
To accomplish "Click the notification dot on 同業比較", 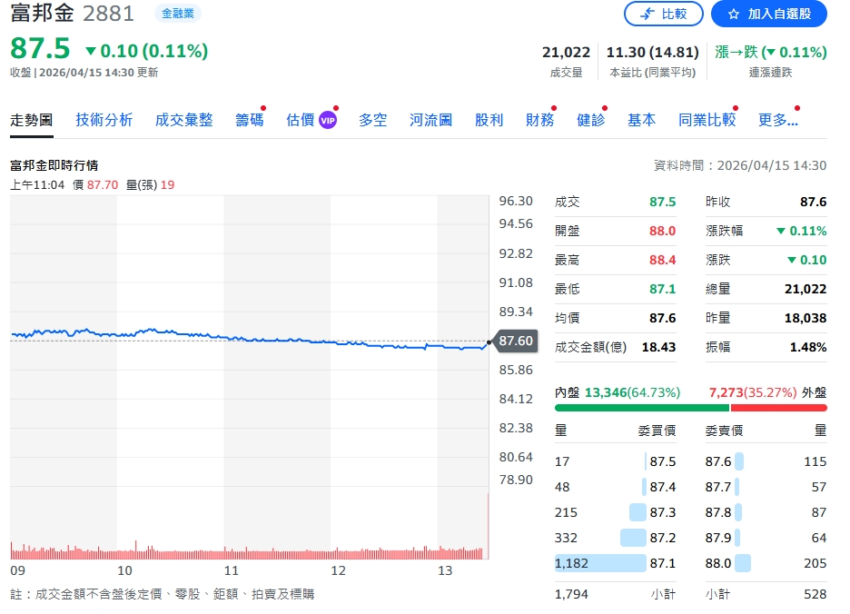I will [x=735, y=106].
